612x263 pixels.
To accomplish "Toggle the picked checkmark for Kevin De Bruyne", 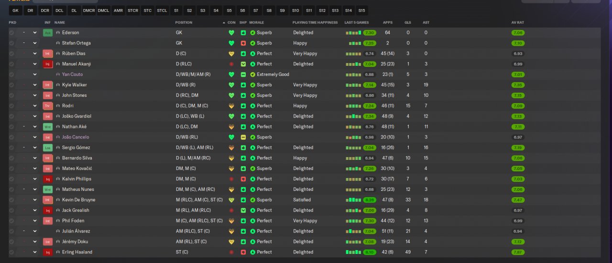I will click(12, 200).
